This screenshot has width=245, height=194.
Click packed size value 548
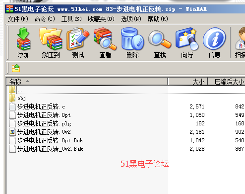(240, 140)
